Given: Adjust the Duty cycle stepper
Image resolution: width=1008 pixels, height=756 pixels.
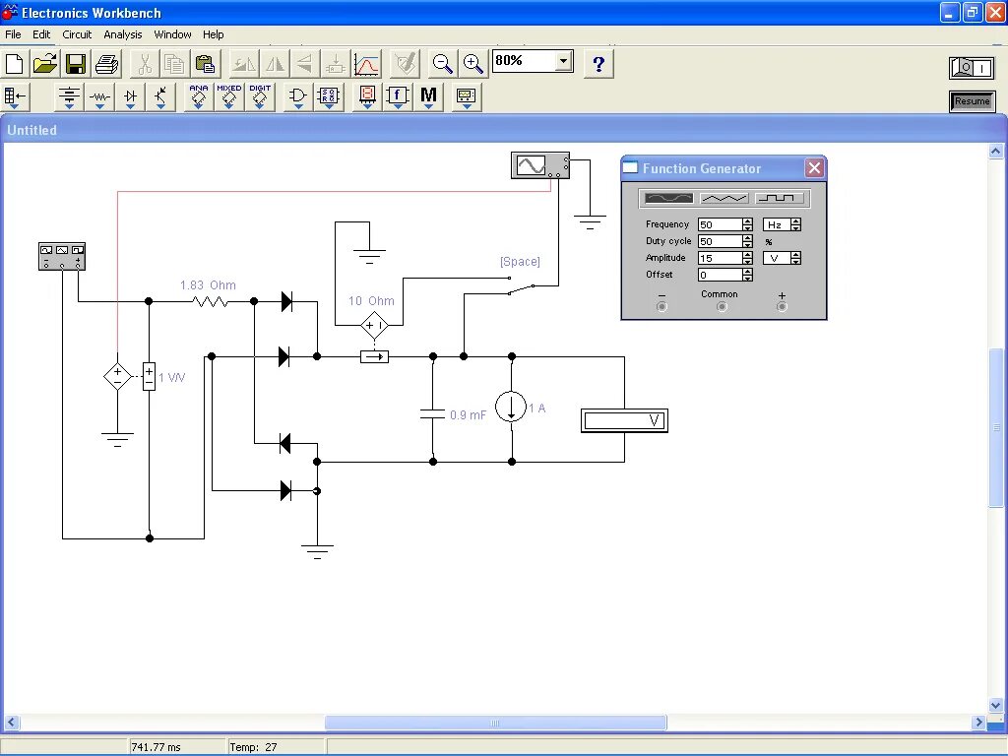Looking at the screenshot, I should tap(747, 241).
